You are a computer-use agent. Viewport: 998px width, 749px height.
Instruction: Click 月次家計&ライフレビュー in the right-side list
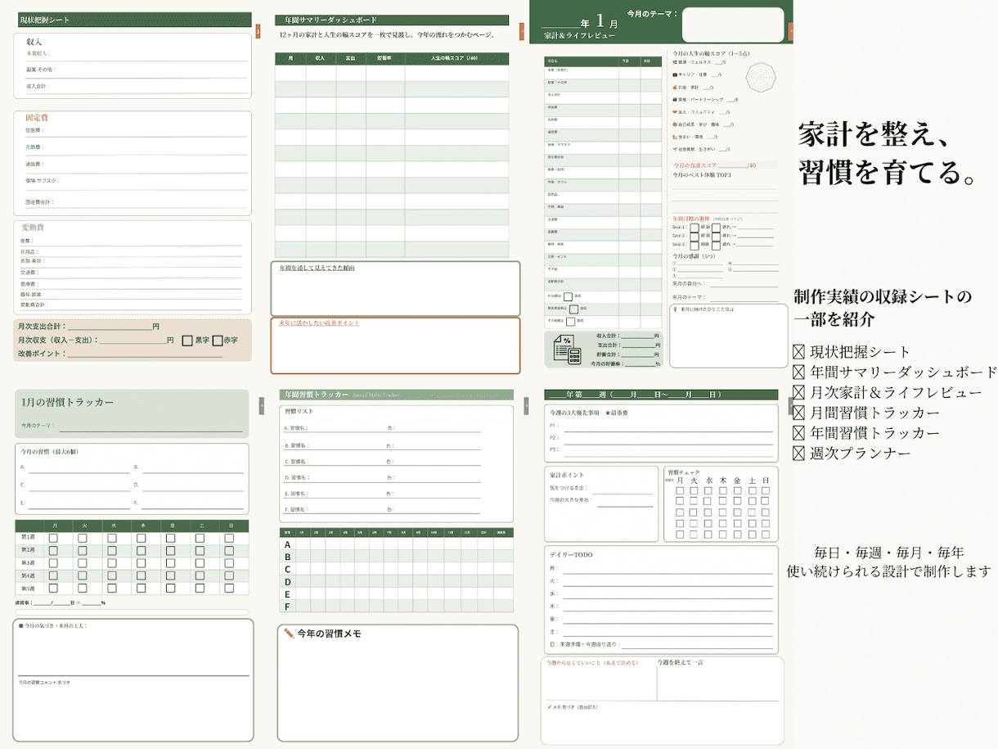(896, 393)
